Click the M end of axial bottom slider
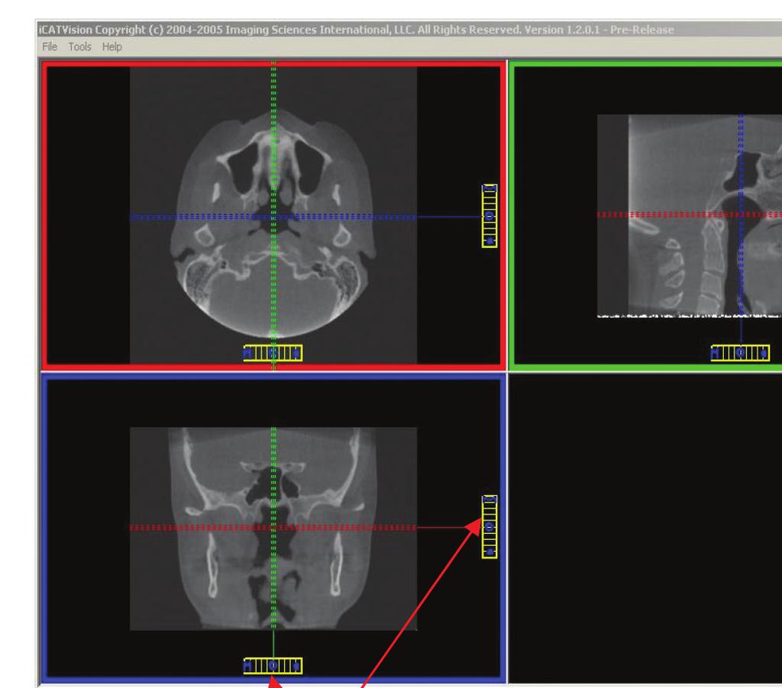Viewport: 782px width, 688px height. coord(248,353)
